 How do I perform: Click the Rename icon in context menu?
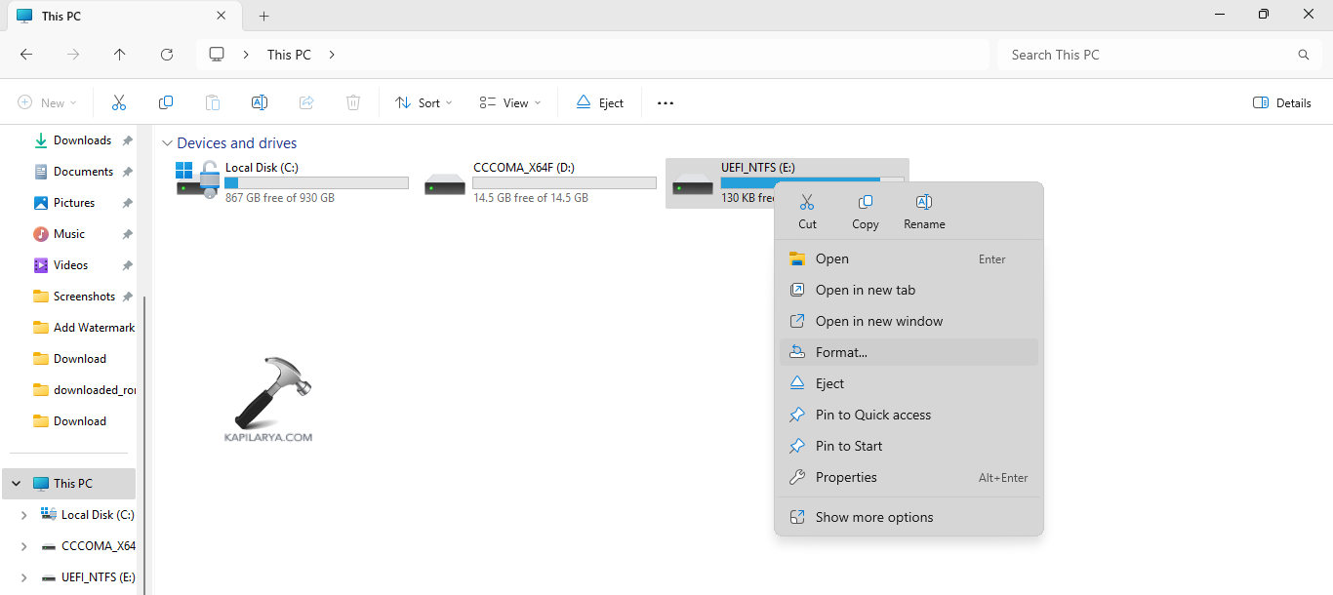click(x=924, y=211)
